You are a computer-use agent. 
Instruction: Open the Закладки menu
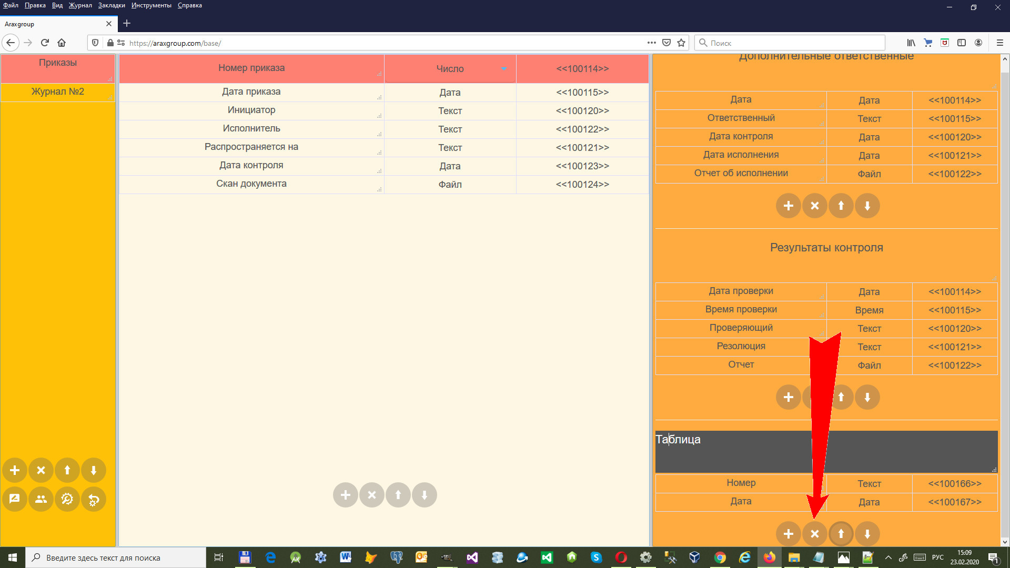pyautogui.click(x=112, y=5)
